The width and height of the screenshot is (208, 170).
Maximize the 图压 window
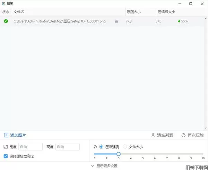191,4
